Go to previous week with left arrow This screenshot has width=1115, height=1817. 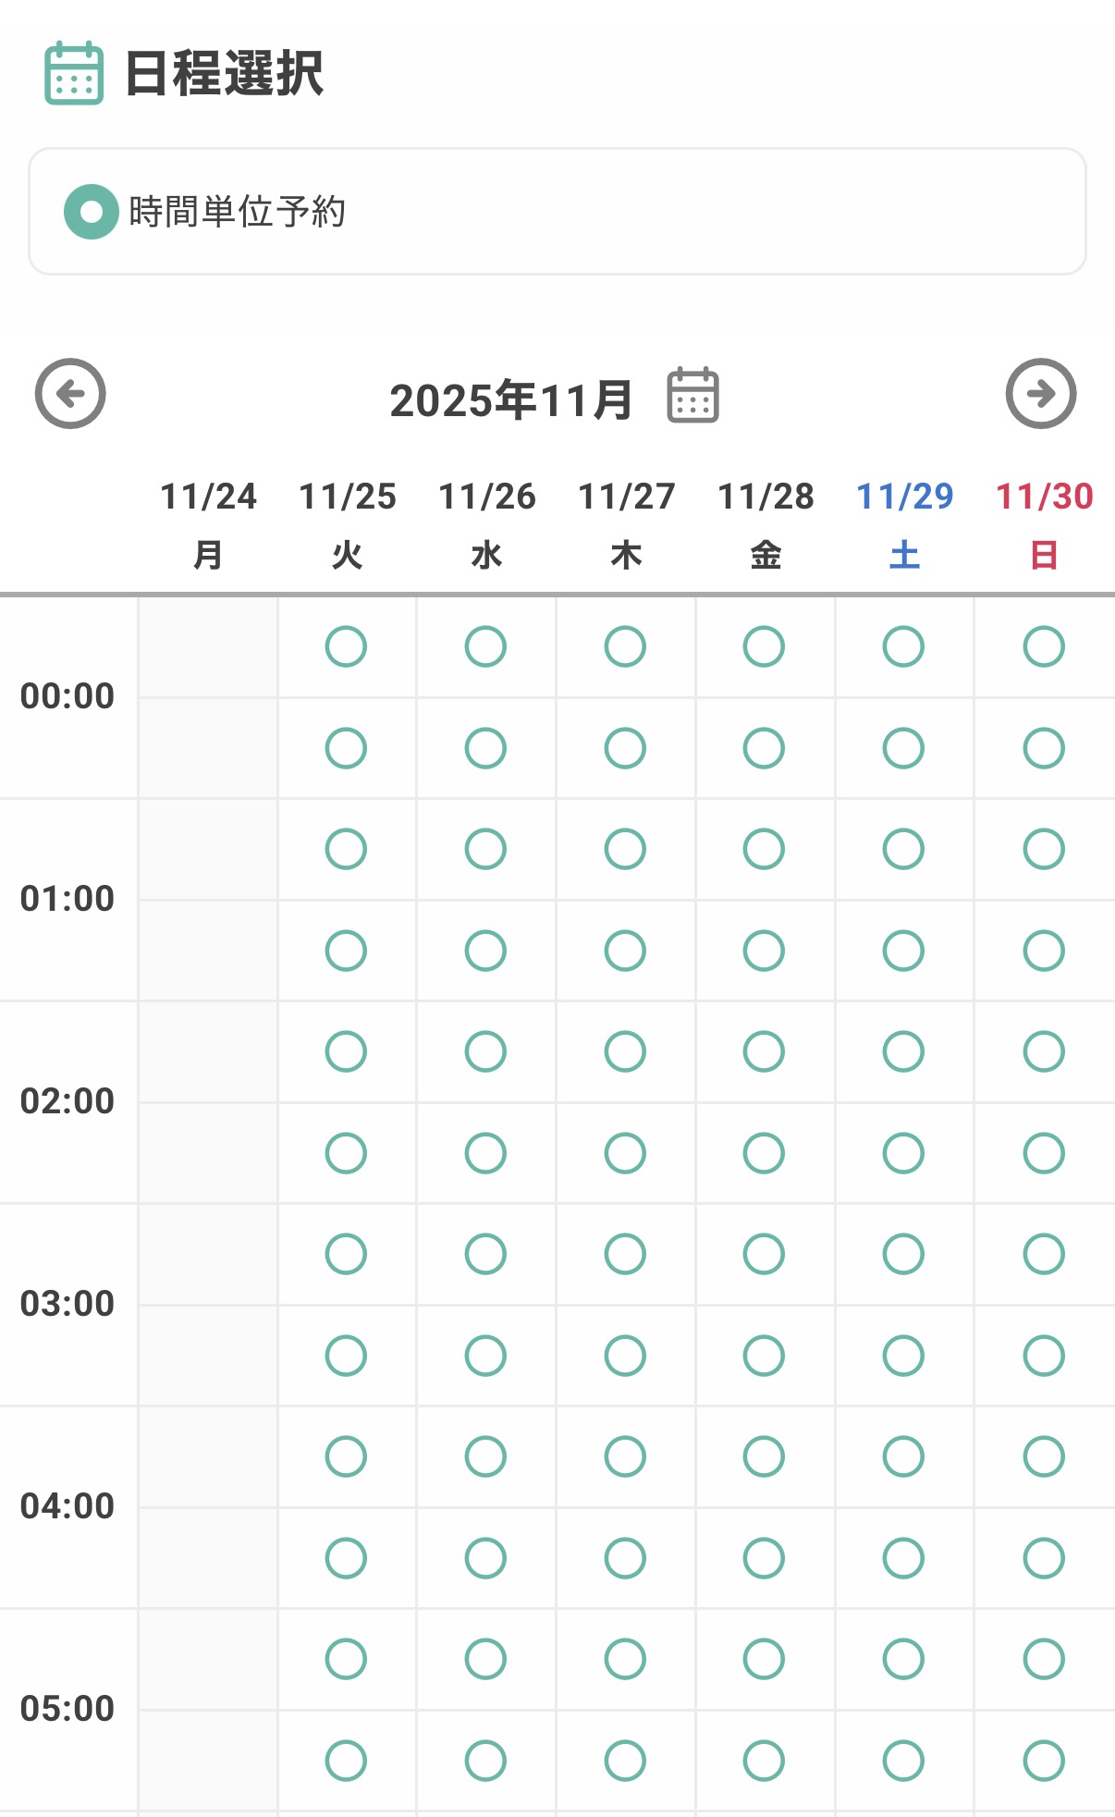[70, 394]
